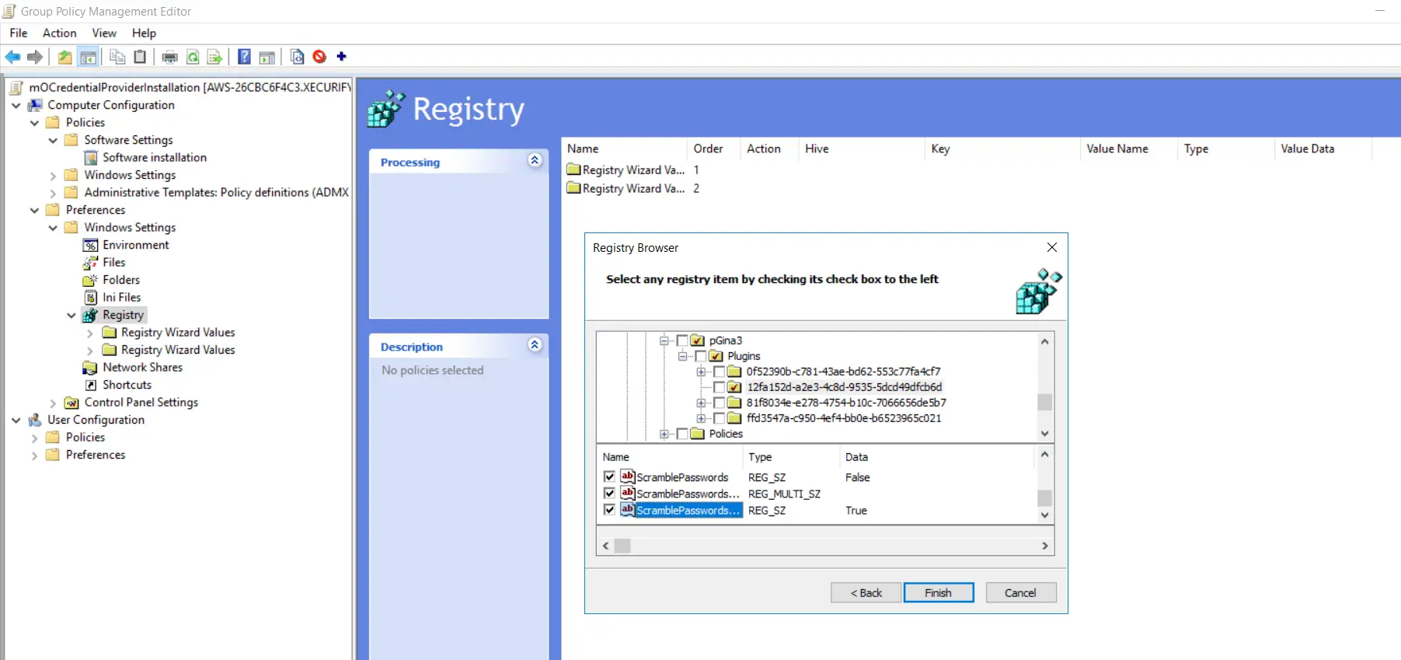Viewport: 1401px width, 660px height.
Task: Click the Cancel button
Action: pos(1021,592)
